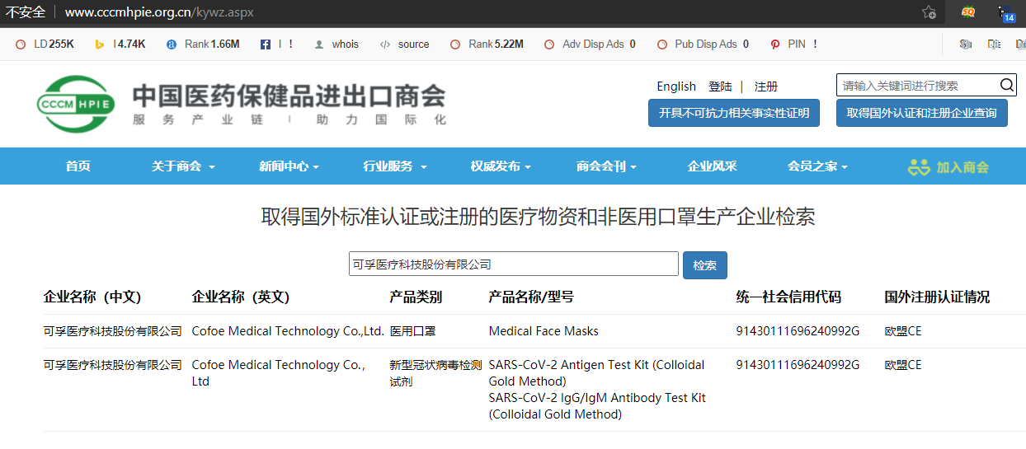Open extension icon with blue 14 badge
Viewport: 1026px width, 449px height.
1005,13
